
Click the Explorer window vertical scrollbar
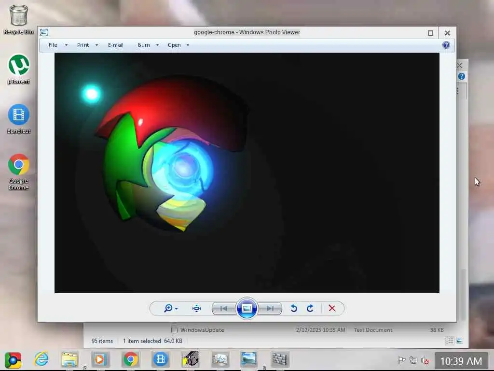click(x=463, y=295)
